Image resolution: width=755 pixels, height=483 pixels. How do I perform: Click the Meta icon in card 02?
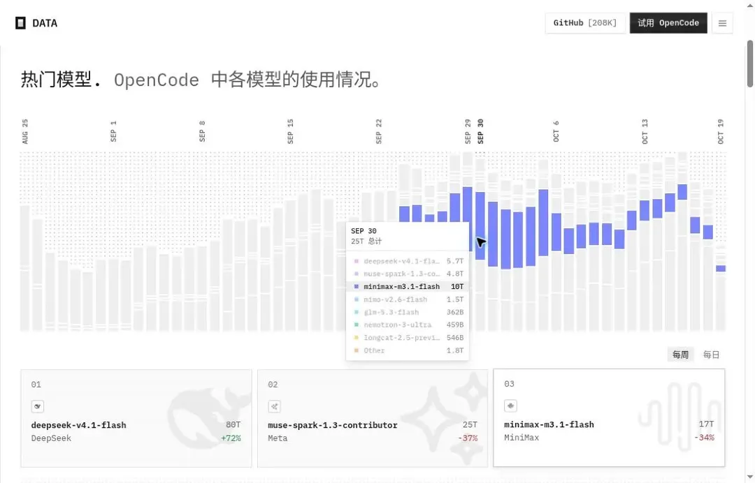pyautogui.click(x=275, y=407)
